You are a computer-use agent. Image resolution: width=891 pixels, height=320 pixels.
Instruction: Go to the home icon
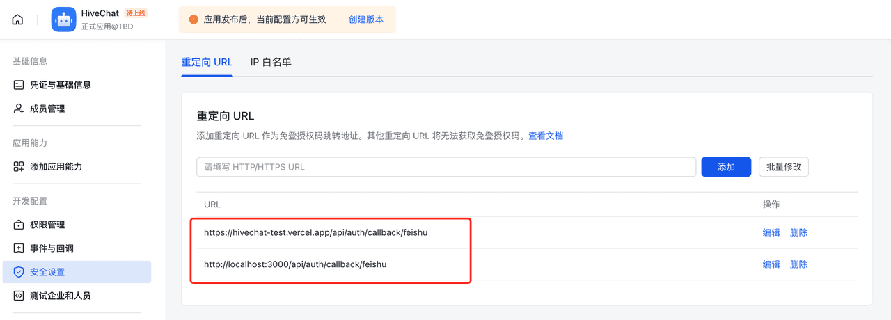(x=17, y=19)
